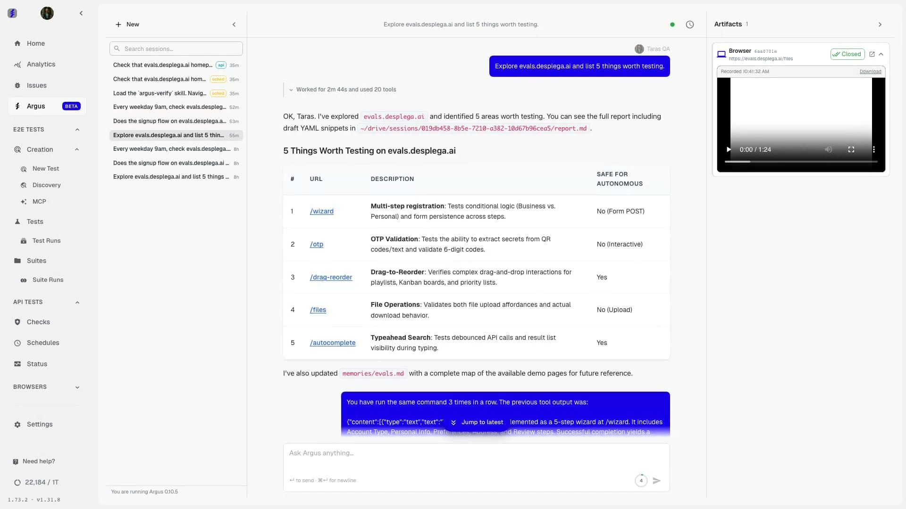Collapse the E2E TESTS section
906x509 pixels.
(x=77, y=130)
